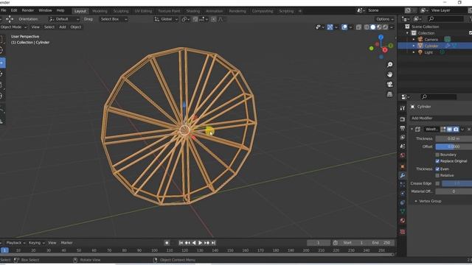This screenshot has height=265, width=472.
Task: Collapse the Wireframe modifier panel
Action: coord(412,130)
